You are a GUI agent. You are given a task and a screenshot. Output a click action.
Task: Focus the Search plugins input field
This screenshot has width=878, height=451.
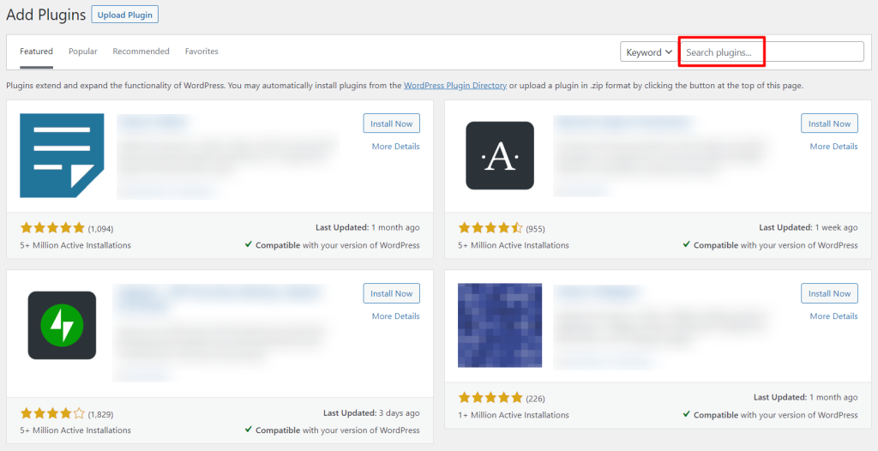tap(773, 52)
